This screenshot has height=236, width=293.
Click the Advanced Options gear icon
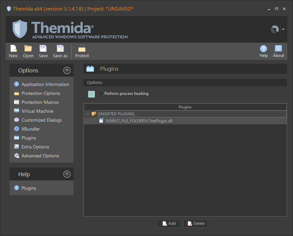[x=17, y=155]
